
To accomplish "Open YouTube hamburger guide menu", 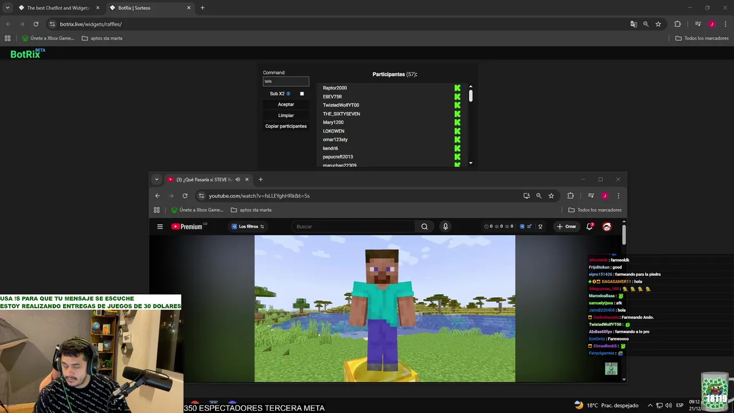I will (x=160, y=227).
